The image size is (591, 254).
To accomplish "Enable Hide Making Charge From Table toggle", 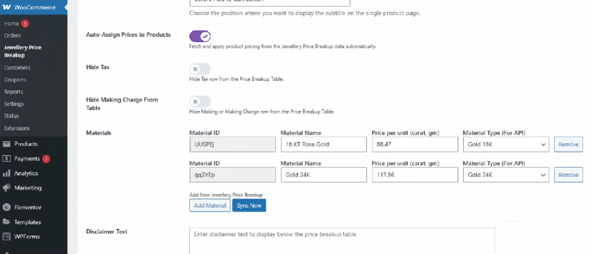I will [200, 102].
